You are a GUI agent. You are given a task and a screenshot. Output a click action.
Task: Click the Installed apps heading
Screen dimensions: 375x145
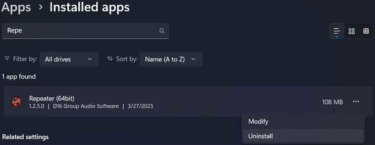pos(90,7)
